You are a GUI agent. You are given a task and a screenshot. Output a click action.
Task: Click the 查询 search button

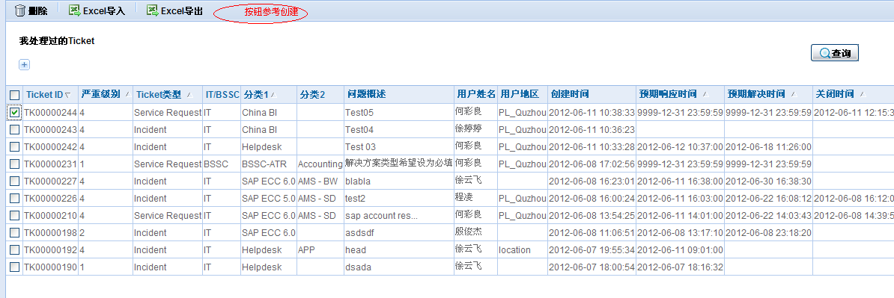point(835,53)
